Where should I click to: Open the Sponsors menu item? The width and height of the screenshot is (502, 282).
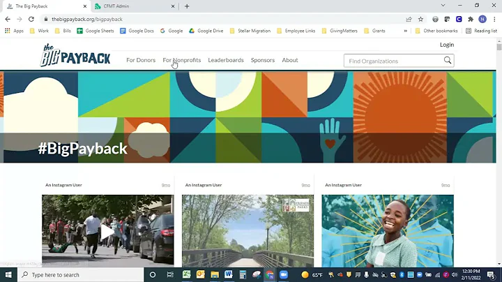tap(263, 60)
